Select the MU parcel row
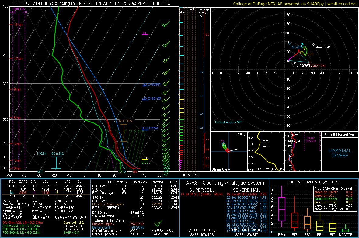The width and height of the screenshot is (359, 238). pyautogui.click(x=46, y=196)
